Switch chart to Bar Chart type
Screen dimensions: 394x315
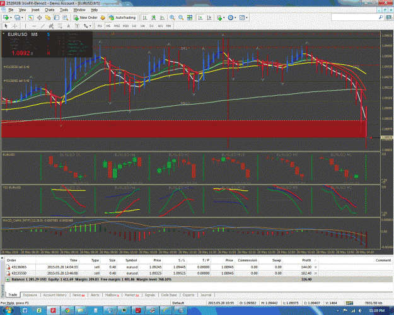145,18
